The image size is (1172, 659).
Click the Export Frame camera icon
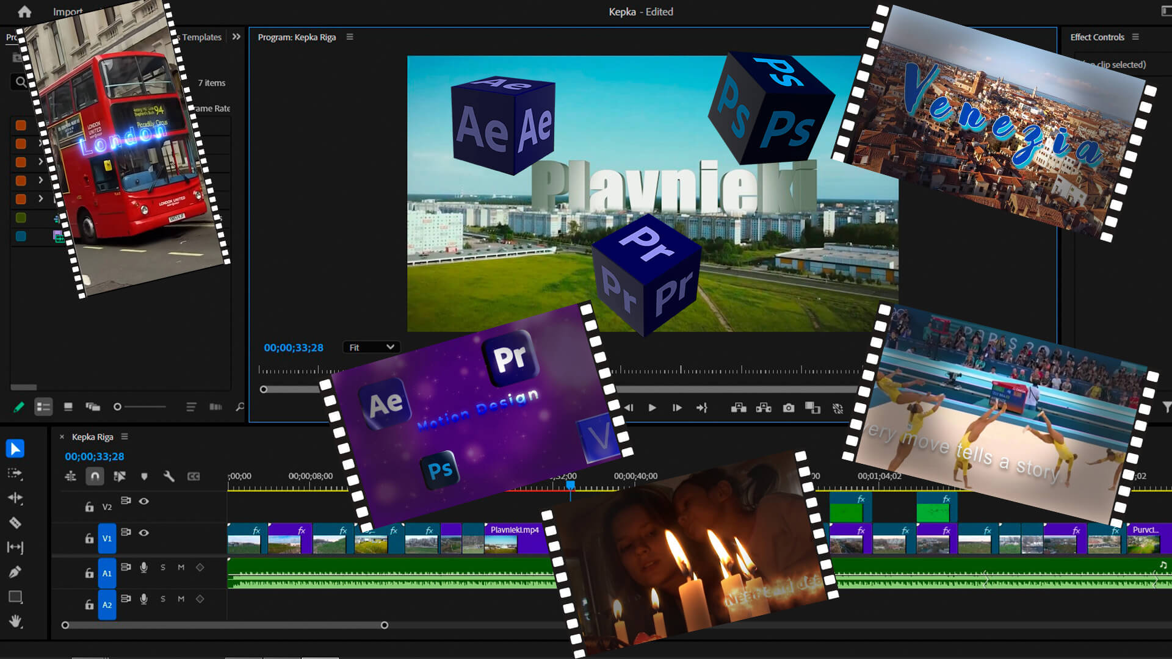tap(789, 408)
